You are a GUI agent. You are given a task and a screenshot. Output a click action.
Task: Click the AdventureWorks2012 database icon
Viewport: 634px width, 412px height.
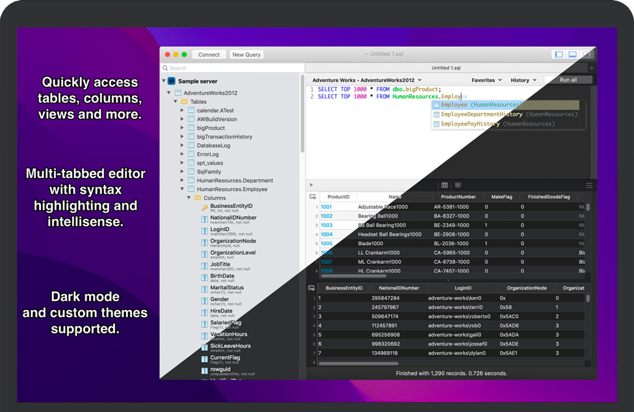178,93
